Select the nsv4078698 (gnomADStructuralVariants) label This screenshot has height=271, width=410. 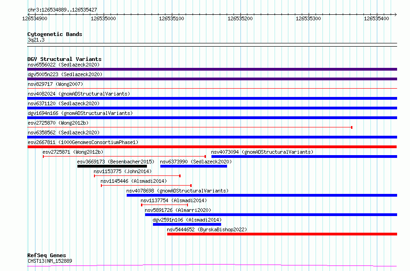pyautogui.click(x=177, y=191)
